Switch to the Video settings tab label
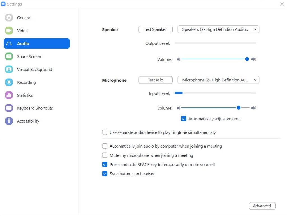287x216 pixels. [x=22, y=31]
